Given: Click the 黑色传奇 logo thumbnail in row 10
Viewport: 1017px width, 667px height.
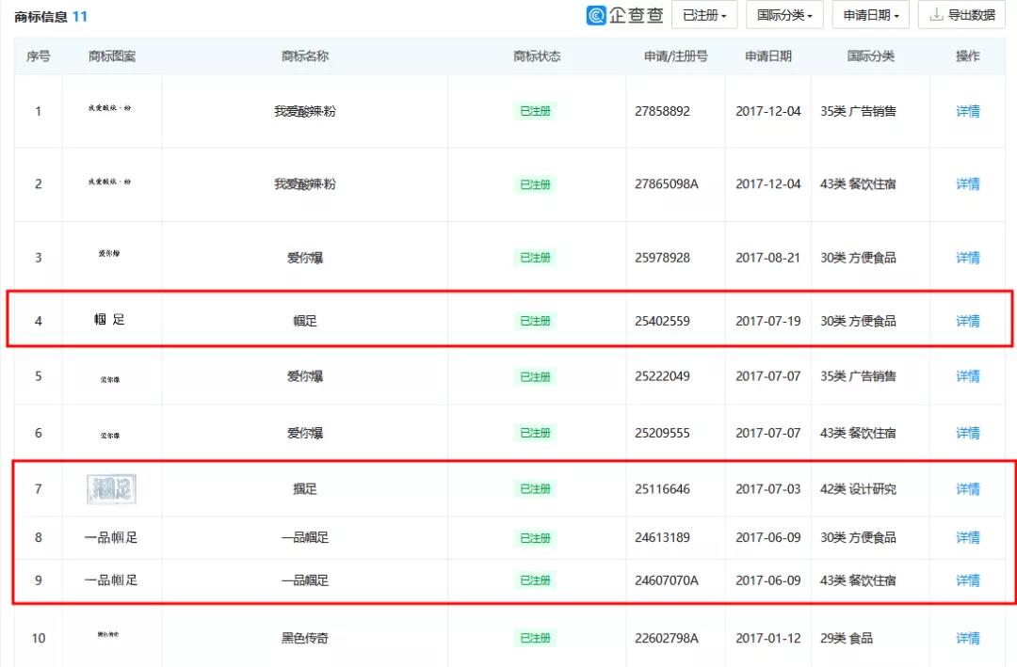Looking at the screenshot, I should pos(110,635).
